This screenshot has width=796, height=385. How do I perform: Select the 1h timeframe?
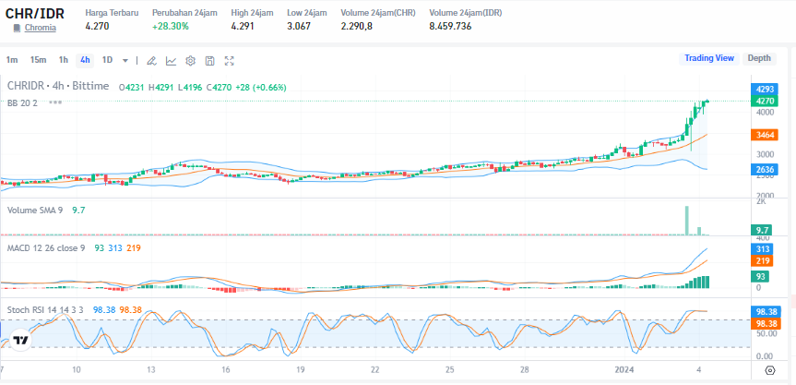tap(64, 60)
